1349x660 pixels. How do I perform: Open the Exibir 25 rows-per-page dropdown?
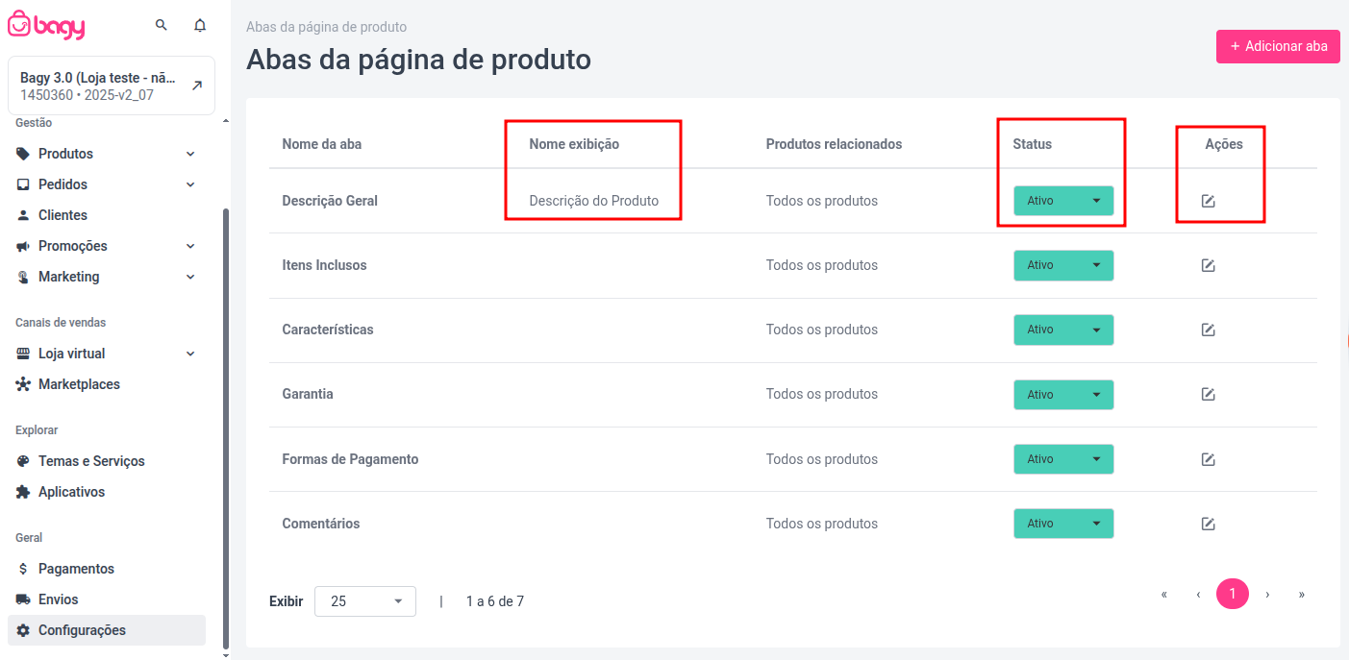click(364, 601)
